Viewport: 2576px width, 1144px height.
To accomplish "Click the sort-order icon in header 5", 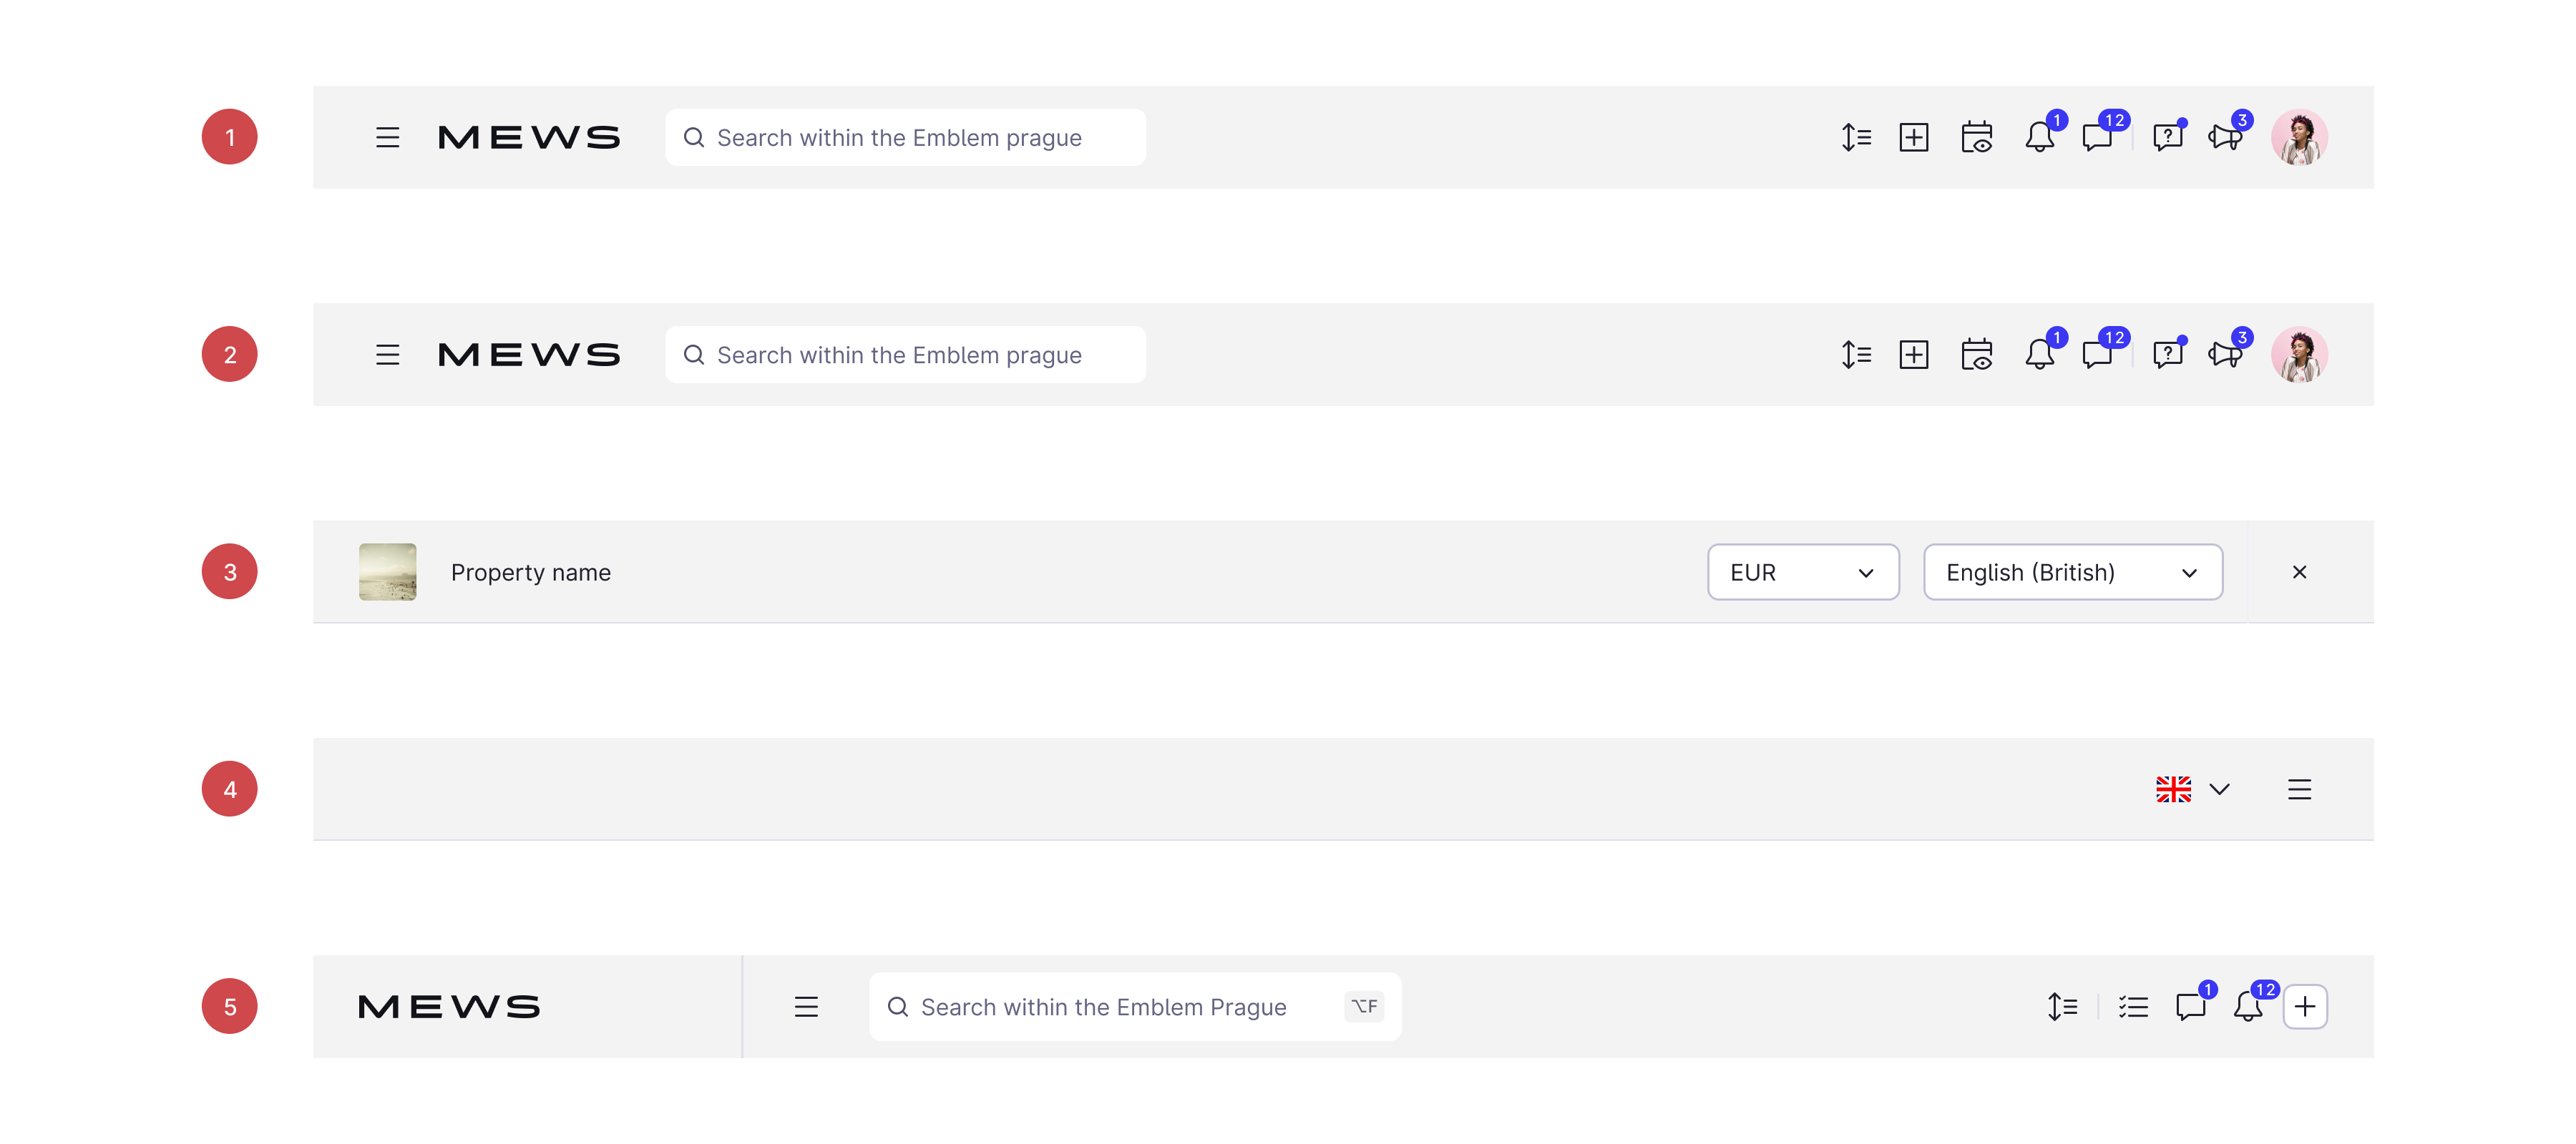I will pos(2062,1006).
